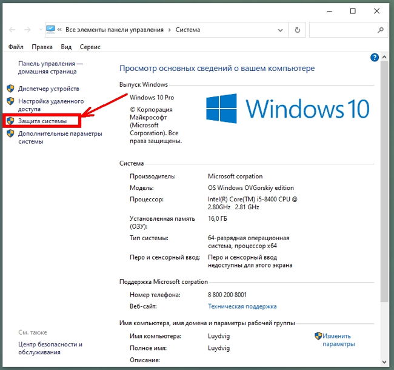Image resolution: width=394 pixels, height=370 pixels.
Task: Click the search magnifier icon
Action: 381,30
